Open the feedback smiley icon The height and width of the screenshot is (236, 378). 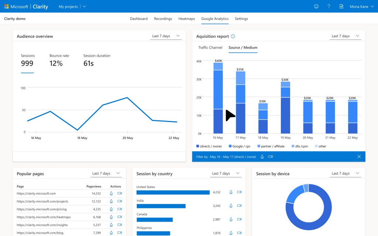316,7
